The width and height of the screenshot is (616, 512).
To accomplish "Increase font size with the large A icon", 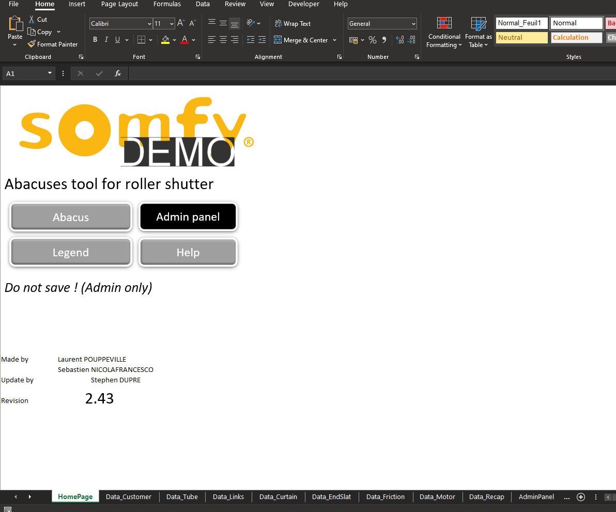I will click(181, 23).
